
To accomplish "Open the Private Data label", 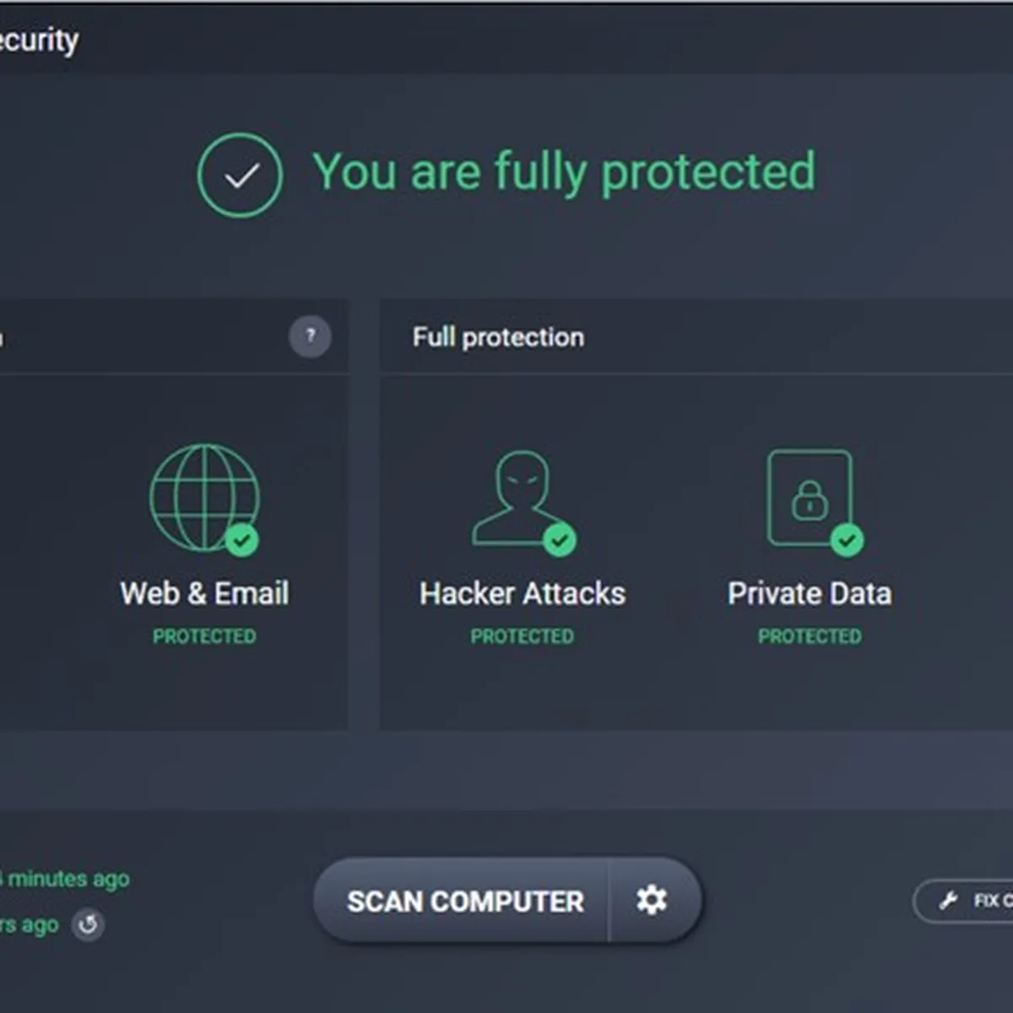I will [x=810, y=593].
